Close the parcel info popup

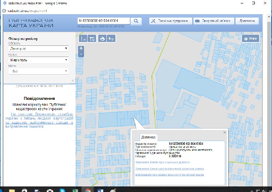tap(224, 132)
